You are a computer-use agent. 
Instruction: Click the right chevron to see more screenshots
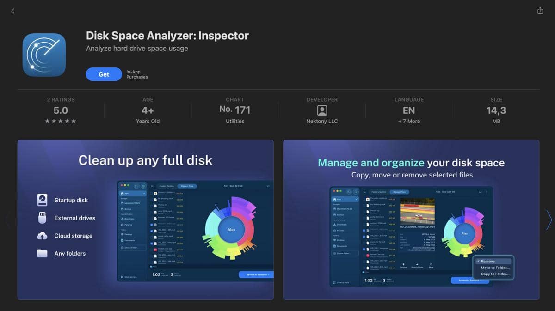pos(548,220)
